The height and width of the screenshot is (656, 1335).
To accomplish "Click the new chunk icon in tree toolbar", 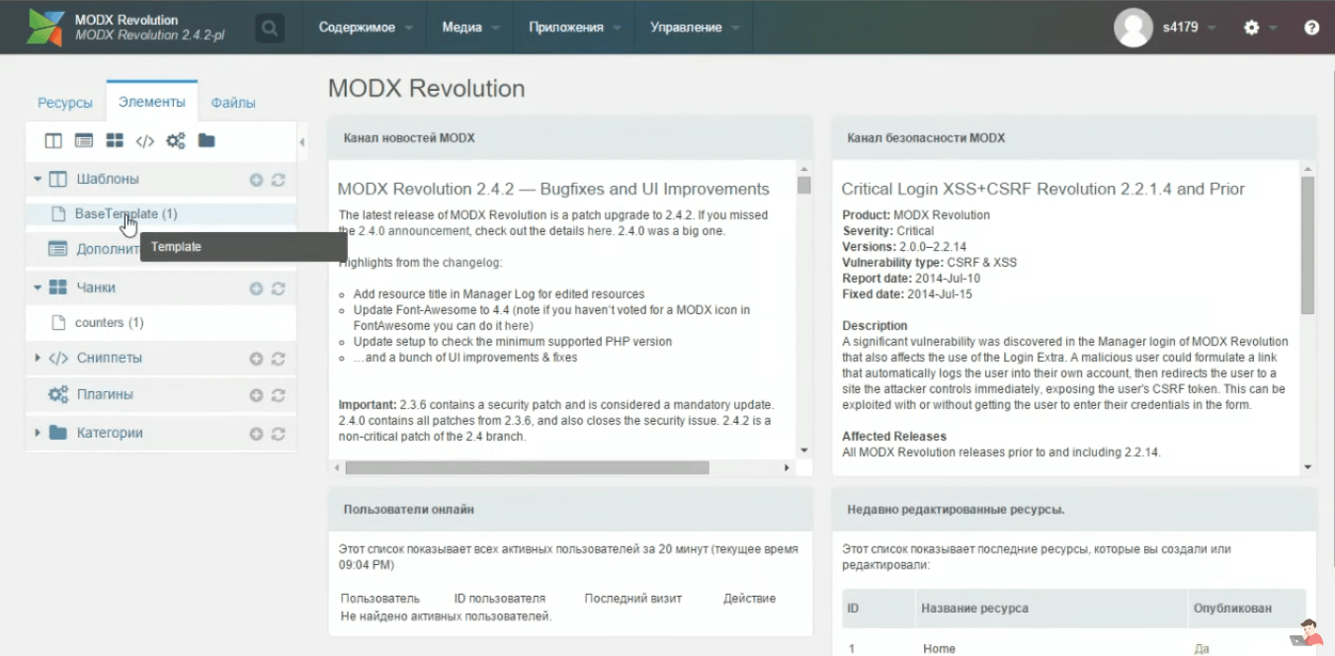I will tap(115, 141).
